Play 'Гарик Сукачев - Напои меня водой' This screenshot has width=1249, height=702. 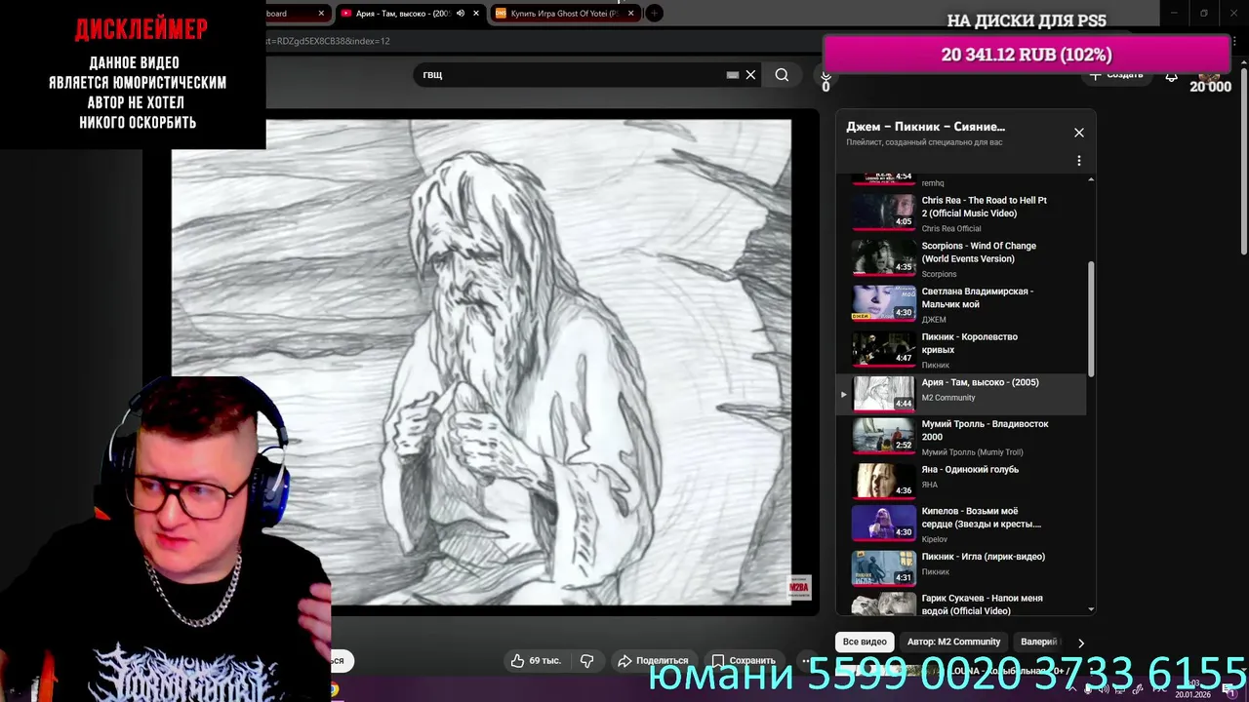coord(982,604)
